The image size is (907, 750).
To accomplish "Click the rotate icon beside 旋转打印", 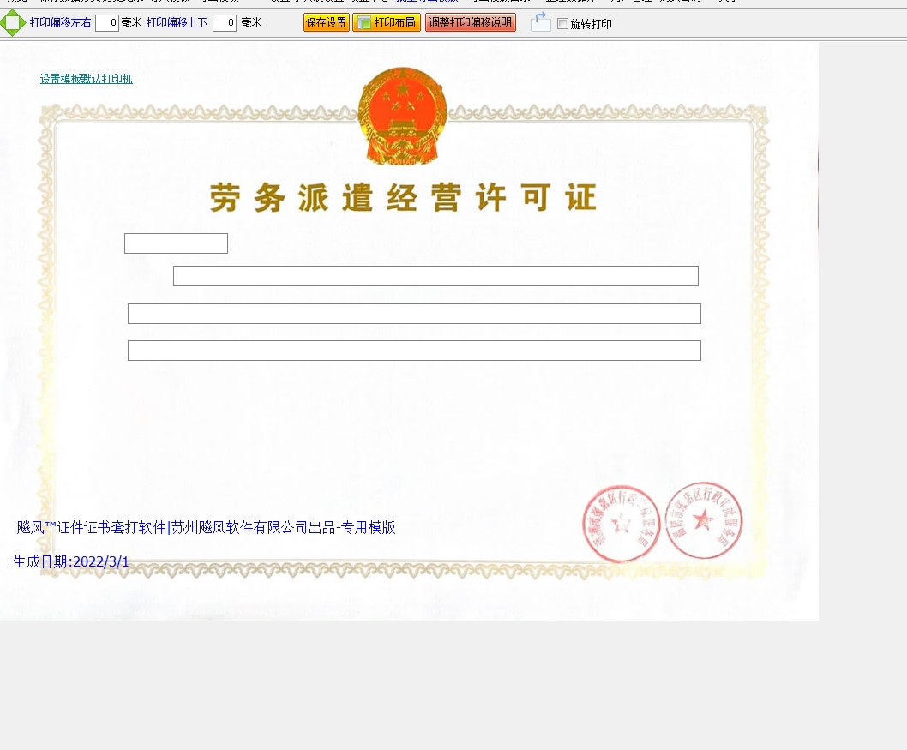I will click(x=540, y=22).
